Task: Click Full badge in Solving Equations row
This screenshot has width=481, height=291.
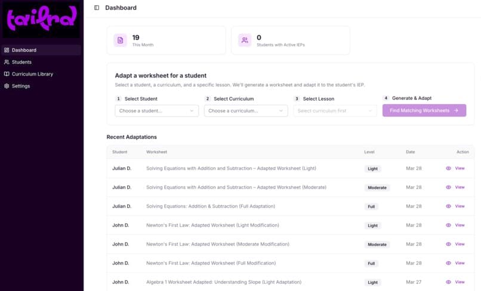Action: [x=371, y=206]
